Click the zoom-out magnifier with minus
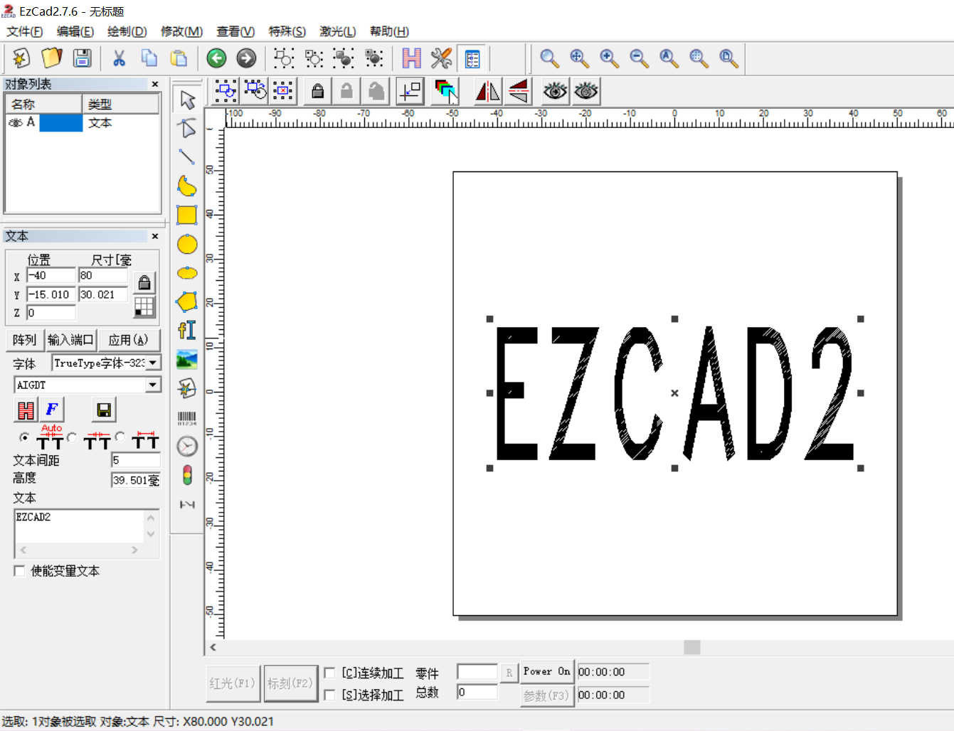Image resolution: width=954 pixels, height=731 pixels. [x=639, y=58]
